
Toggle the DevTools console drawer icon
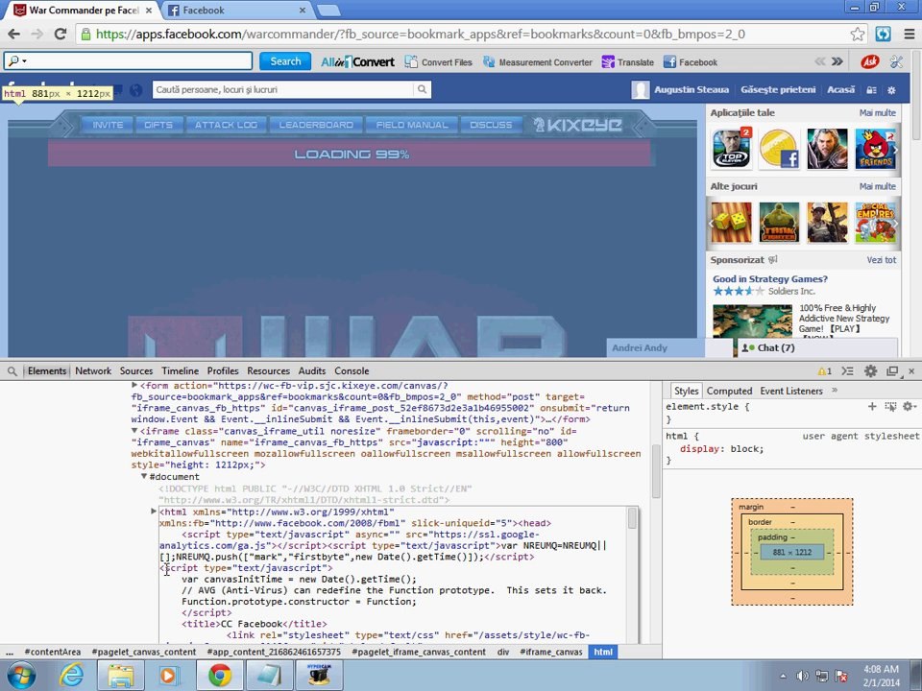tap(847, 371)
